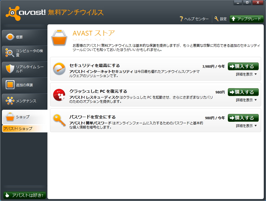Screen dimensions: 266x201
Task: Click the green アップグレード button
Action: (246, 19)
